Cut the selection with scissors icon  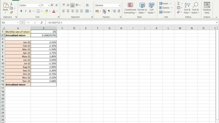click(11, 4)
